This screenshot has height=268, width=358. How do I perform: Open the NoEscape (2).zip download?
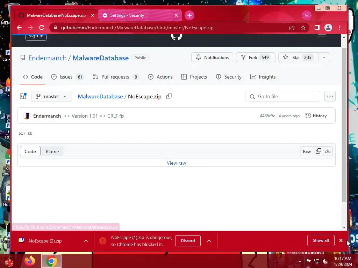pos(45,241)
